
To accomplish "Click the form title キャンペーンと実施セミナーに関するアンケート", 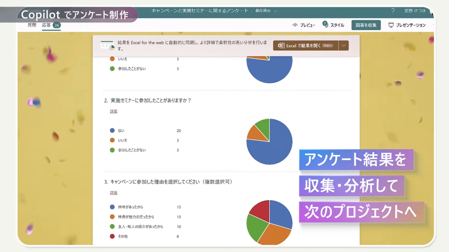I will (200, 11).
